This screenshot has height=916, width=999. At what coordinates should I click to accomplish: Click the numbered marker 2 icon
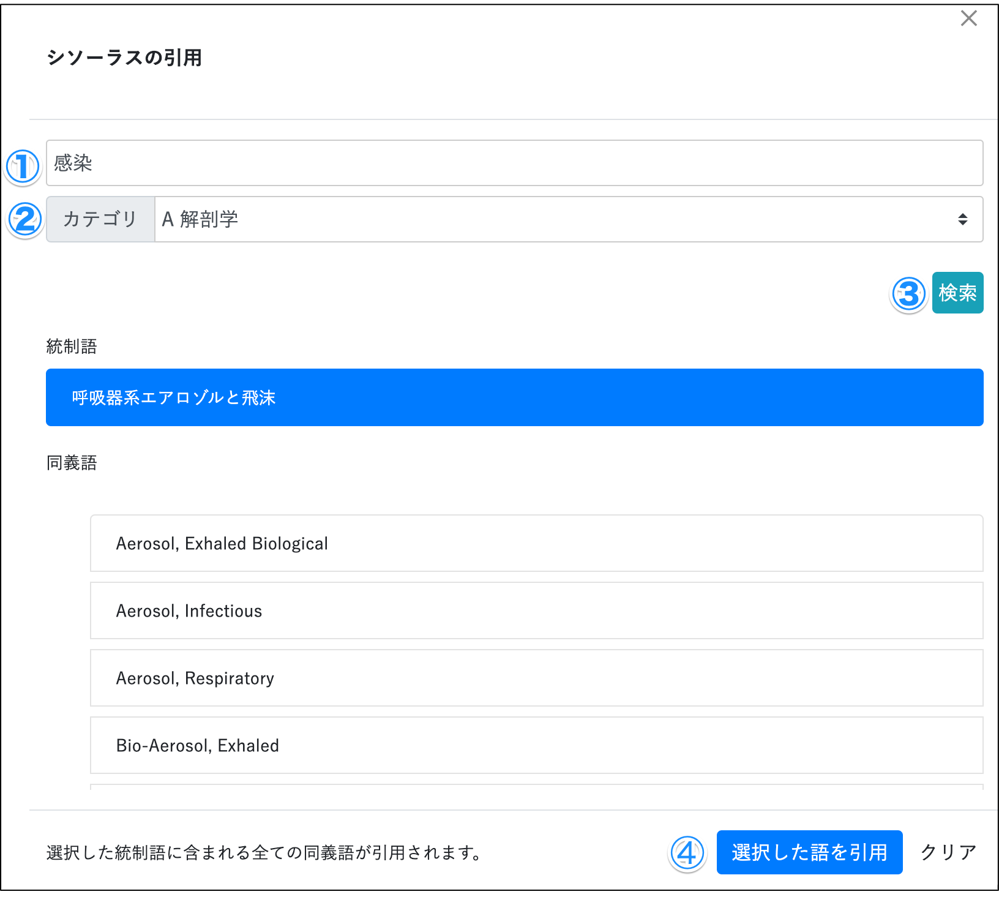pyautogui.click(x=24, y=220)
